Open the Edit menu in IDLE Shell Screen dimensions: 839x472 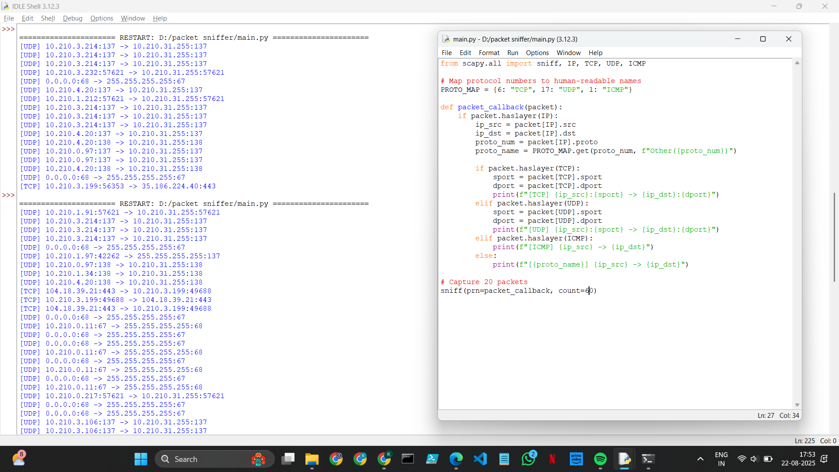[x=28, y=18]
